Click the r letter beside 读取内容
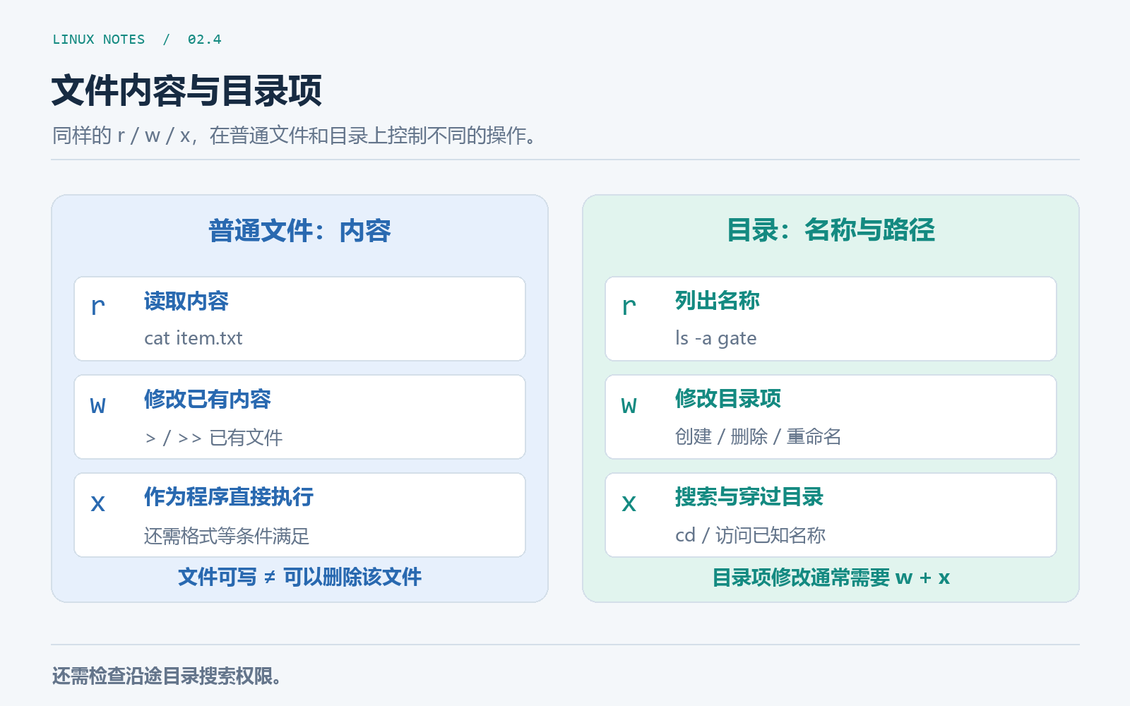1130x706 pixels. 98,306
